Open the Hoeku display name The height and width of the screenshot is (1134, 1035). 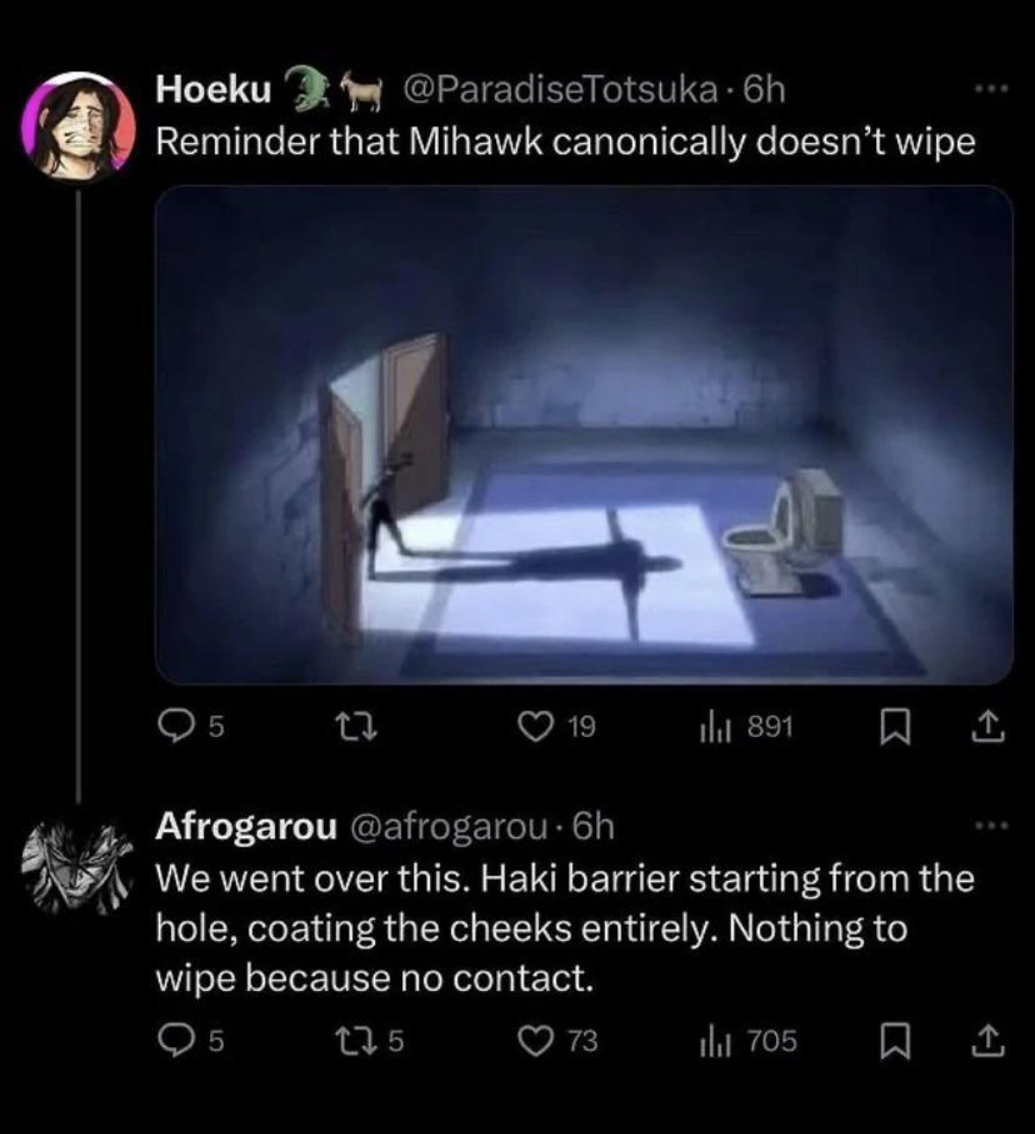pyautogui.click(x=213, y=90)
